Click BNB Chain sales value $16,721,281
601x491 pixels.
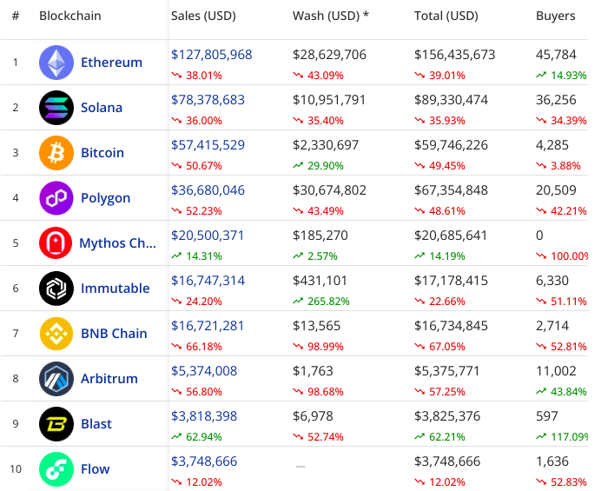pos(208,326)
